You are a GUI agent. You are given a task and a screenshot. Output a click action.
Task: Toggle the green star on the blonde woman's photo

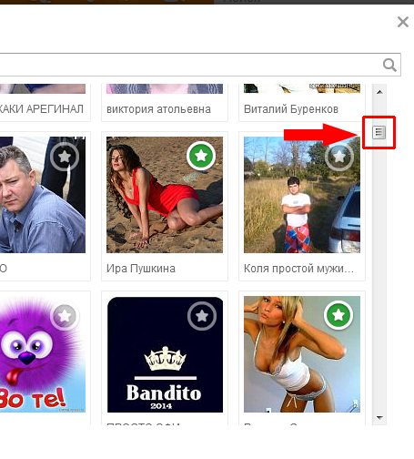(x=338, y=315)
